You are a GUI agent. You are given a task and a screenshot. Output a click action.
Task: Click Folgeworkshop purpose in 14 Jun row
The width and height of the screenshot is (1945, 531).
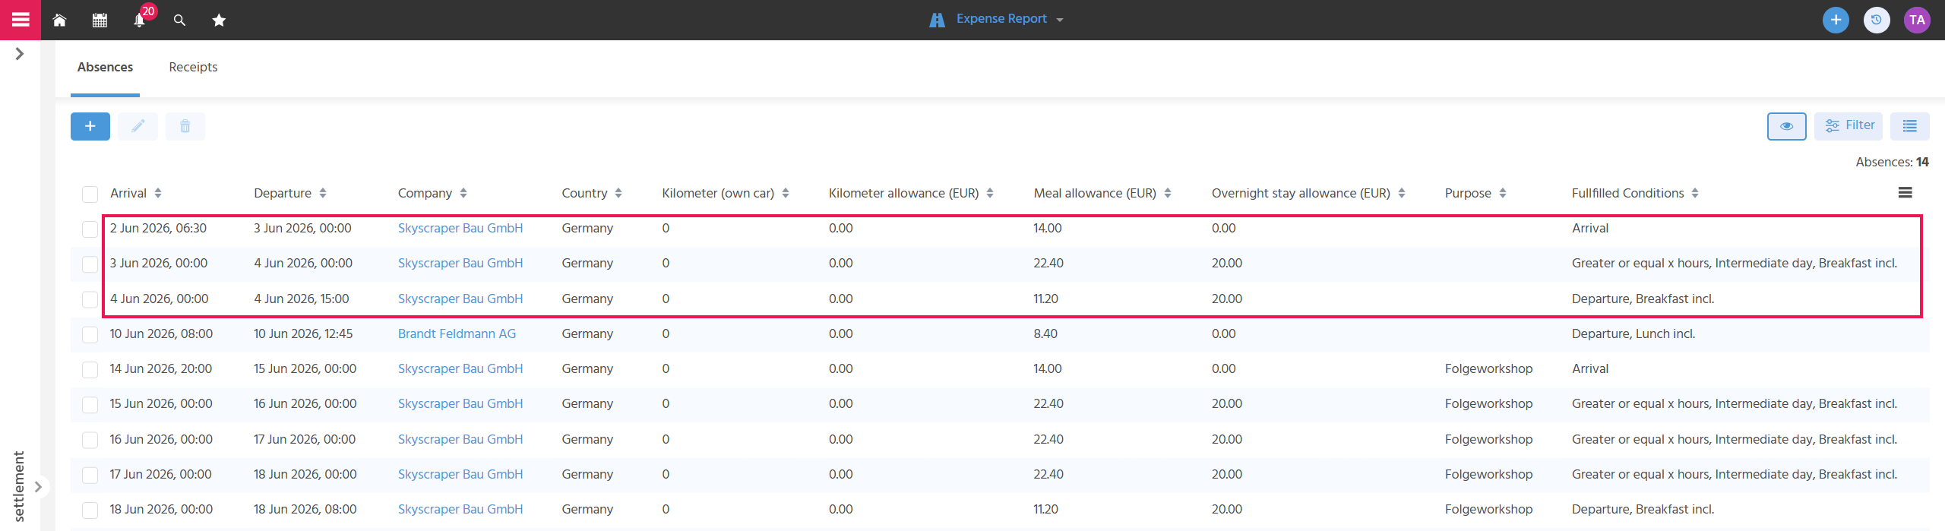(1488, 368)
